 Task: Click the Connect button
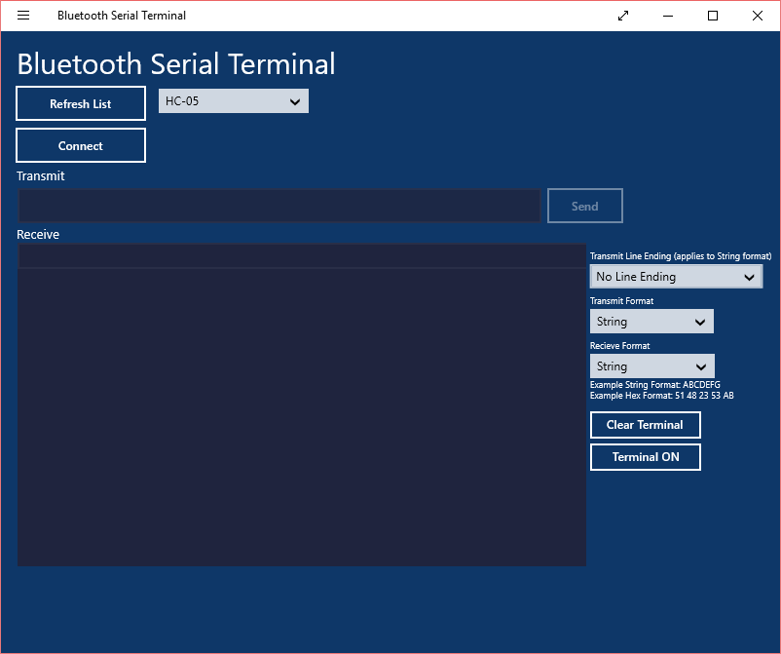click(x=81, y=145)
